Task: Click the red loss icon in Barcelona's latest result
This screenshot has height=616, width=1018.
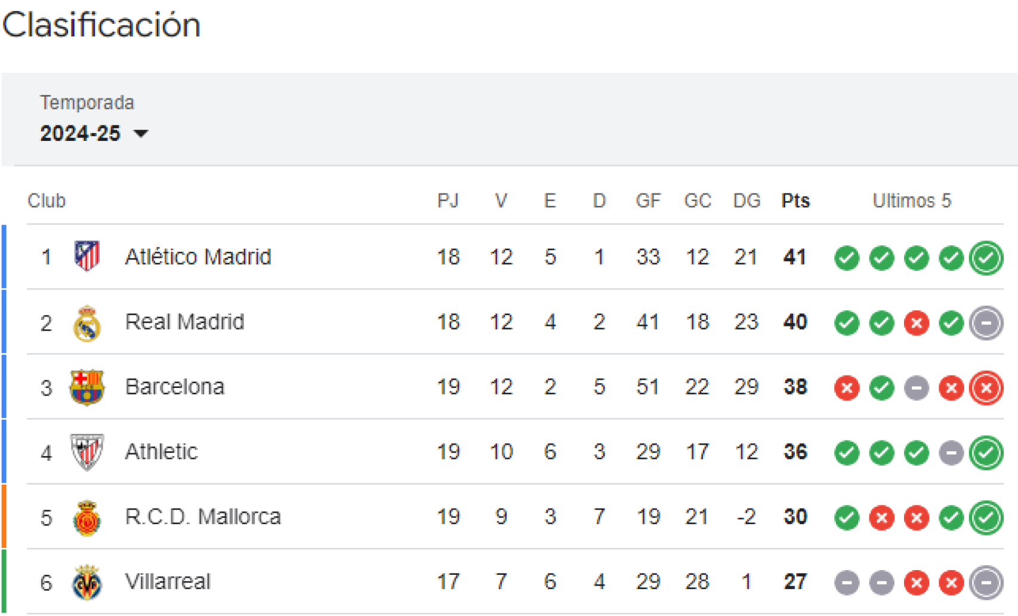Action: pos(986,387)
